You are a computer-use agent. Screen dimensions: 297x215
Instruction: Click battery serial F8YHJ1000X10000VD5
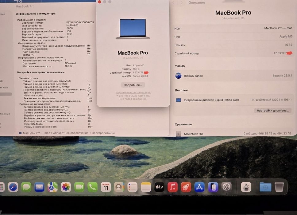(x=80, y=22)
